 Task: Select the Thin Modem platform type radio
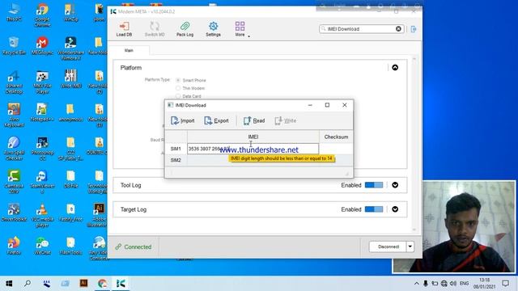[178, 88]
